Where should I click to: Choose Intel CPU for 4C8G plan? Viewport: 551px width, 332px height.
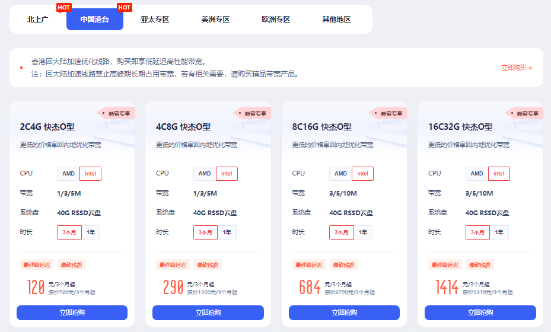227,174
